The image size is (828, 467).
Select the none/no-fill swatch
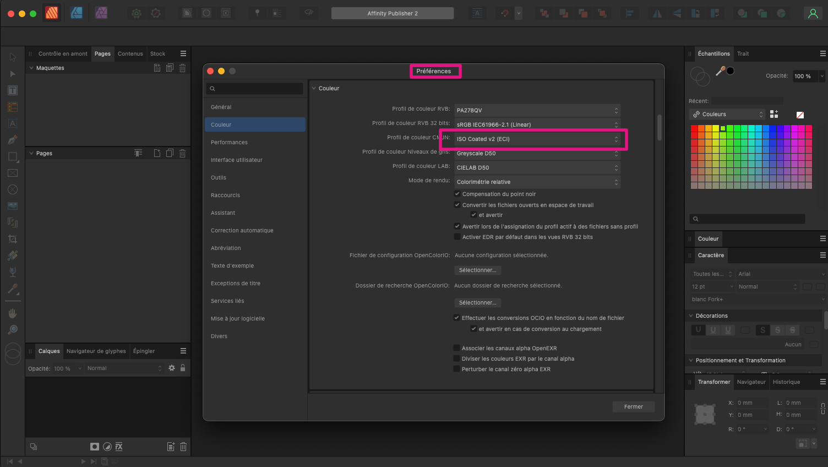point(800,115)
